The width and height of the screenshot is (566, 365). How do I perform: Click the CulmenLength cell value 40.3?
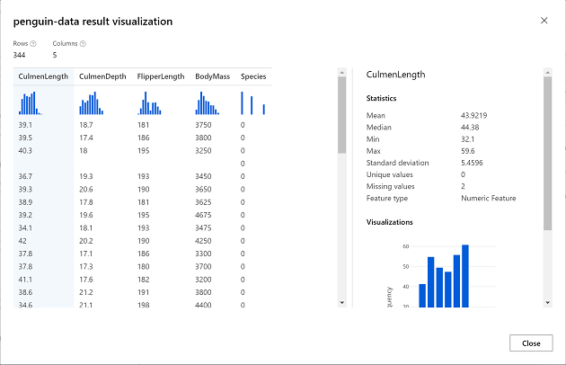pos(25,151)
